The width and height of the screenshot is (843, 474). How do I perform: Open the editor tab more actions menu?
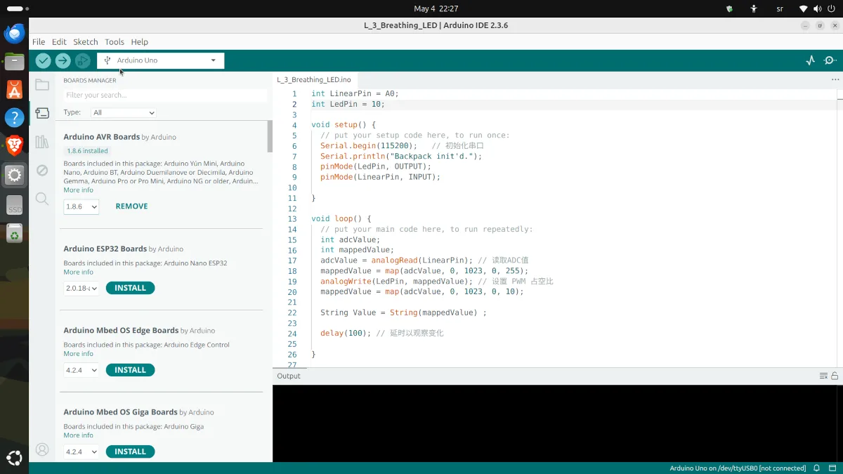pos(835,80)
